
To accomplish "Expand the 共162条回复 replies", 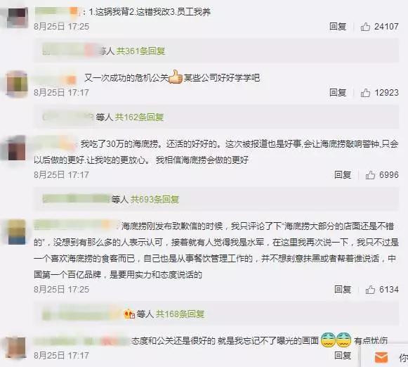I will (x=139, y=117).
